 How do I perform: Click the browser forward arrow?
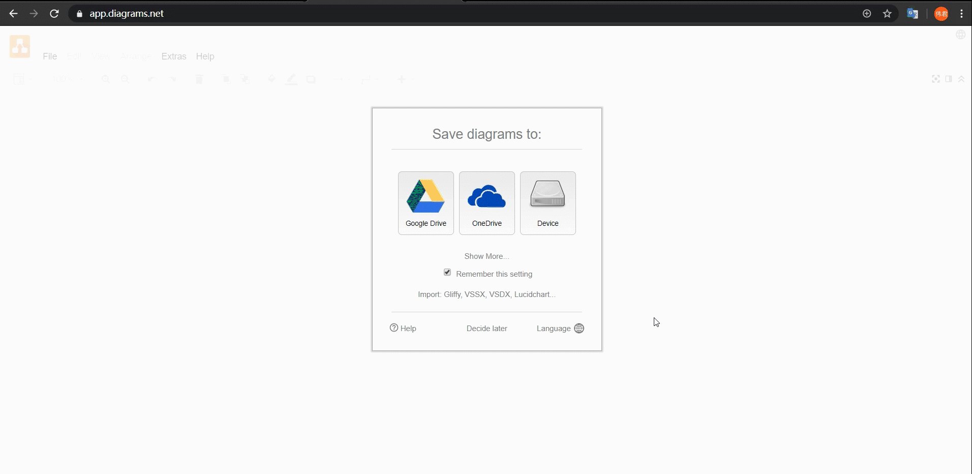pos(34,14)
